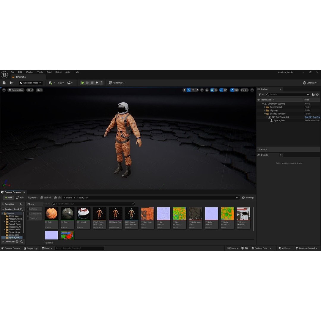Open the Cinematics clapperboard dropdown
This screenshot has width=321, height=321.
pos(70,83)
